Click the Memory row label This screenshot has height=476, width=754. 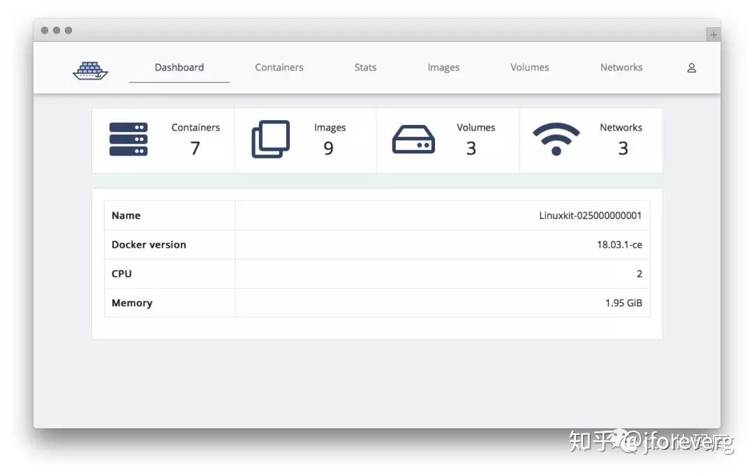tap(132, 303)
